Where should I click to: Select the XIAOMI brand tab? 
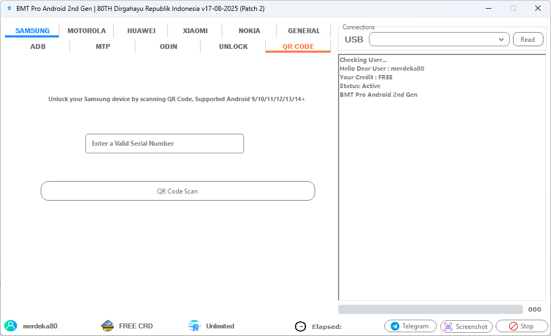[x=195, y=30]
